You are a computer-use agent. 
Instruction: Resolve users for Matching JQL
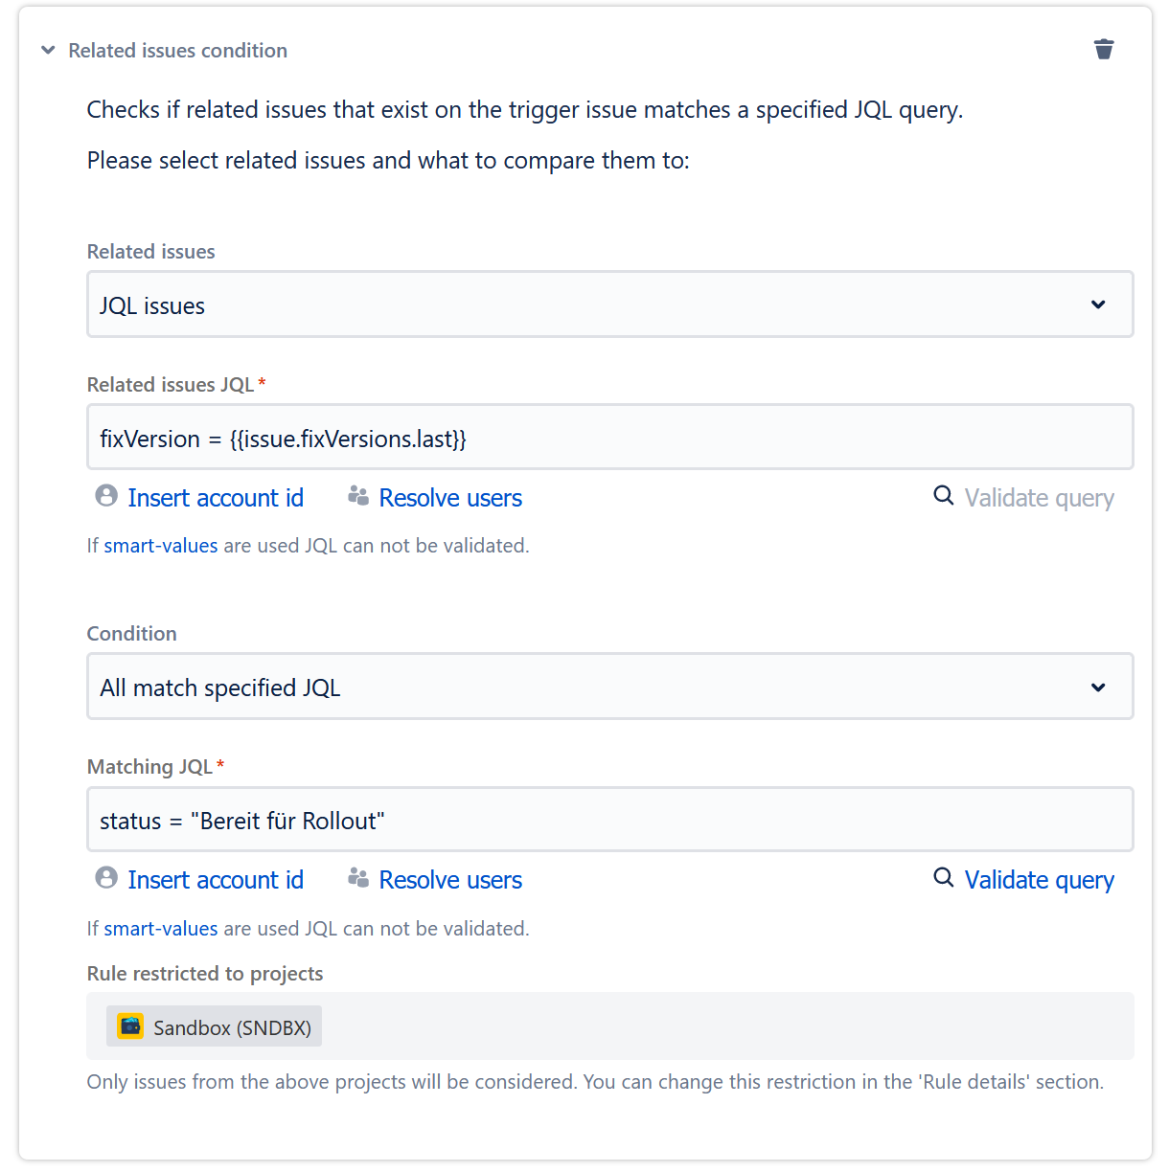coord(450,880)
